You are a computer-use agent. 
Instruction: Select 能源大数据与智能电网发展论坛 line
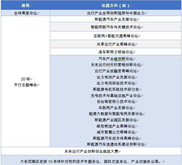pos(116,114)
